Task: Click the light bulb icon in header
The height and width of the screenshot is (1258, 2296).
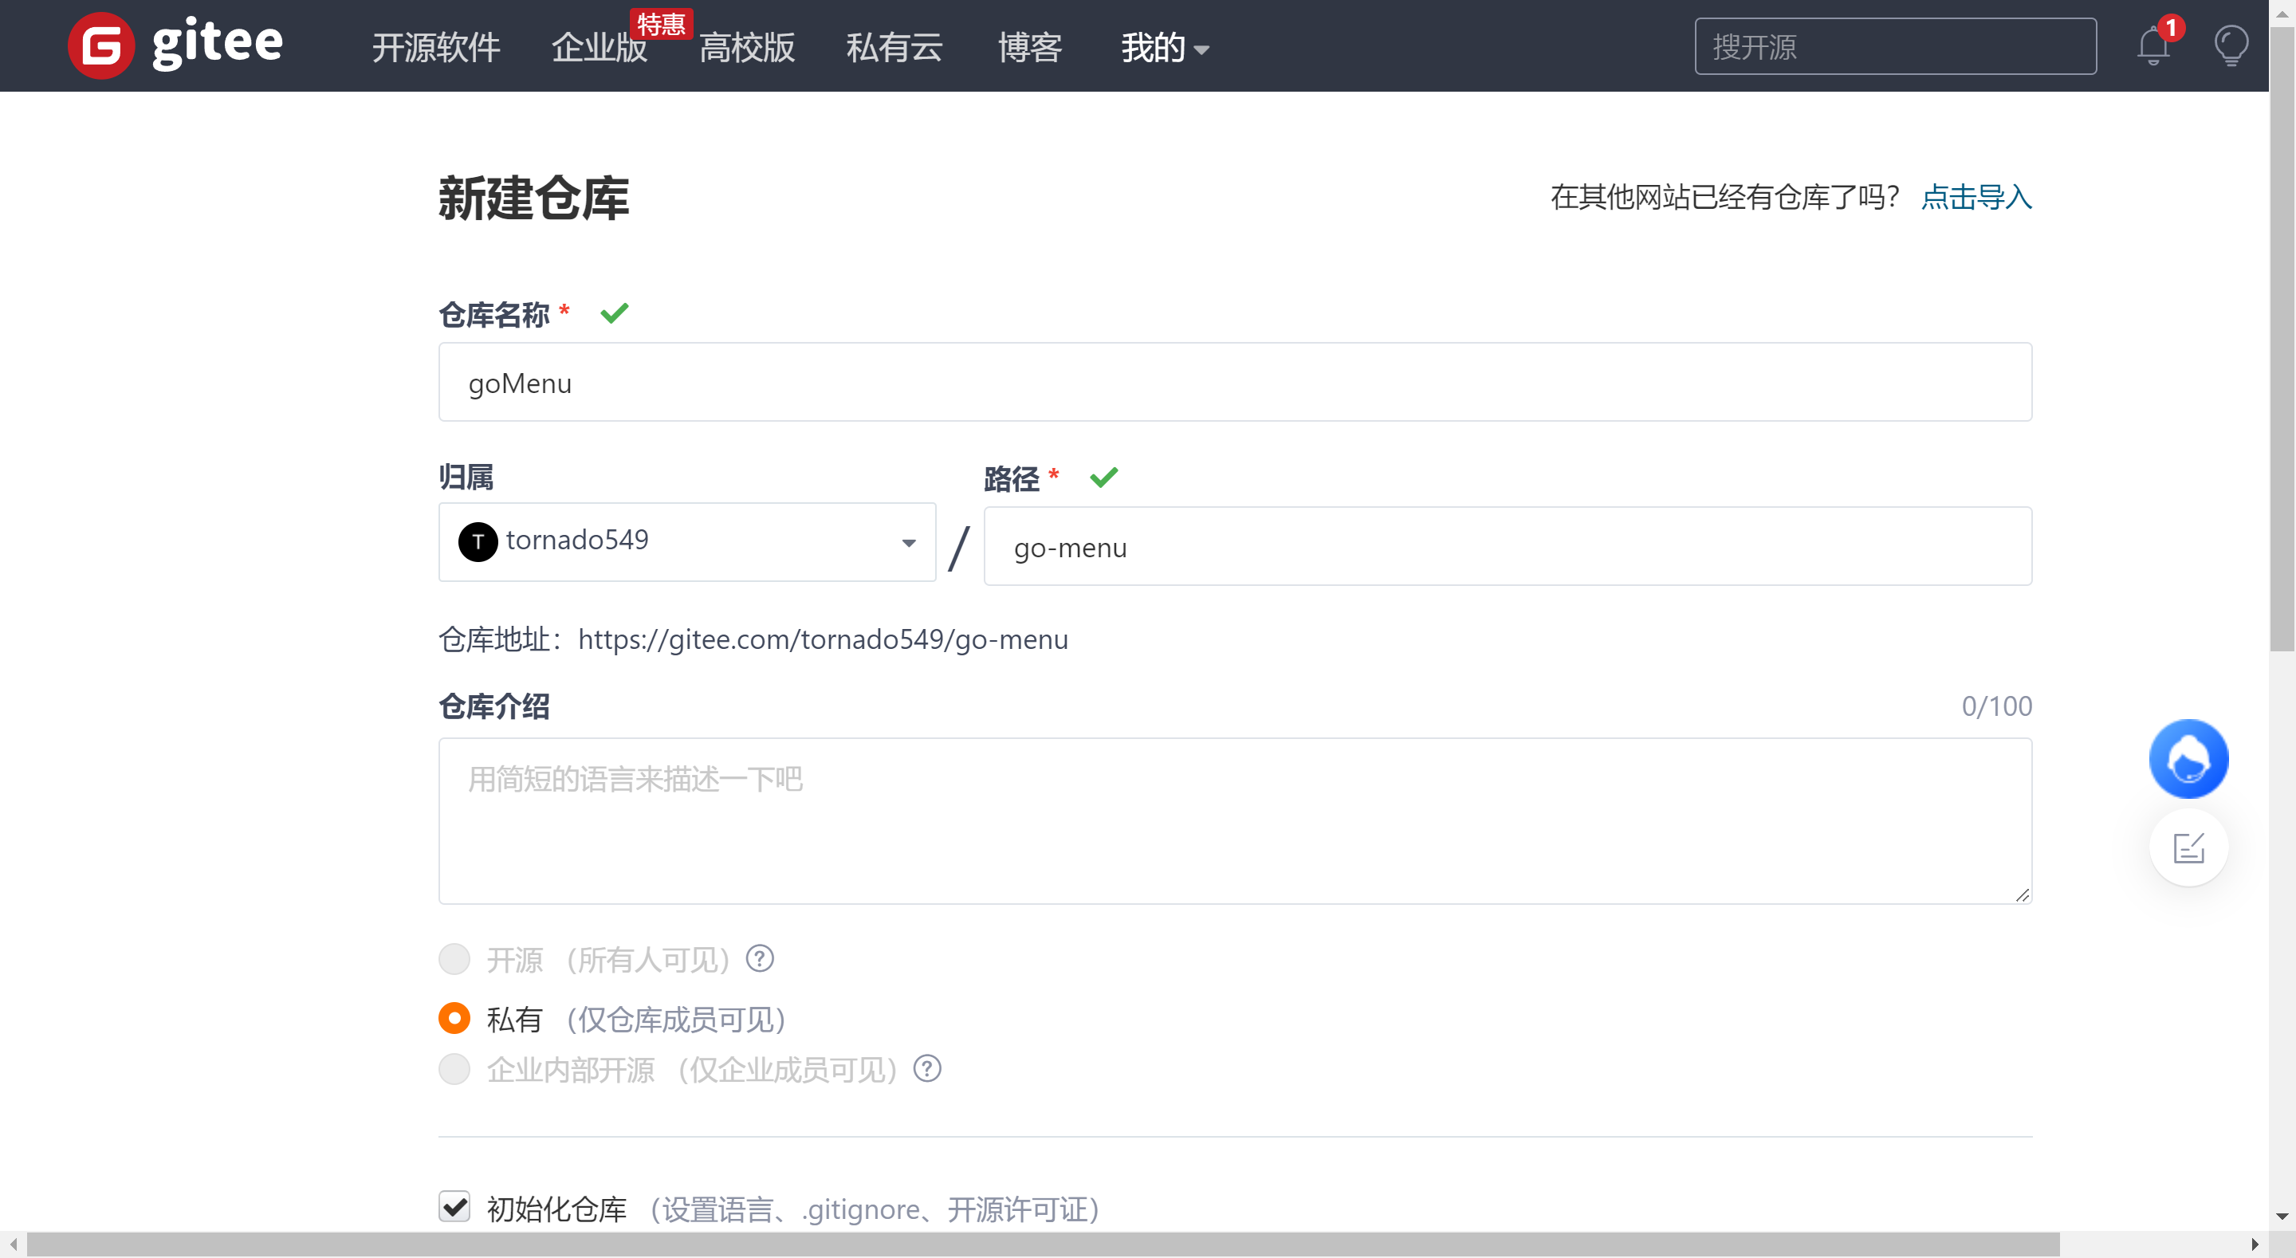Action: pyautogui.click(x=2231, y=45)
